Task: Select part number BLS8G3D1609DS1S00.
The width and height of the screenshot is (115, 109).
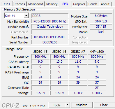Action: click(x=50, y=37)
